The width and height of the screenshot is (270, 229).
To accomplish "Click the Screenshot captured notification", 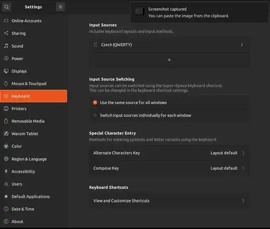I will click(199, 12).
